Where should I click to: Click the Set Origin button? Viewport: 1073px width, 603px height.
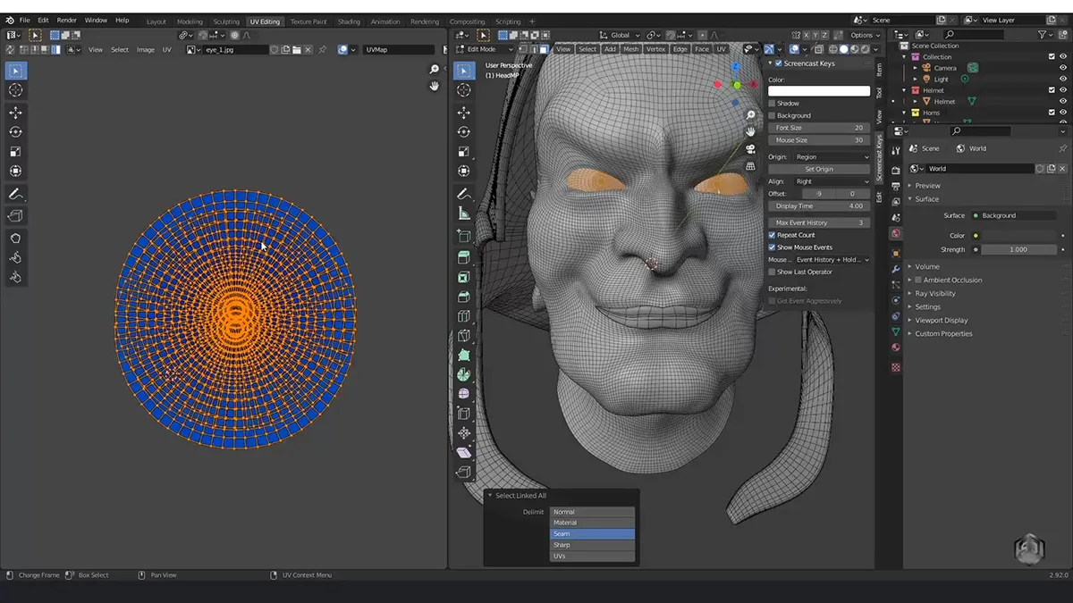coord(819,169)
